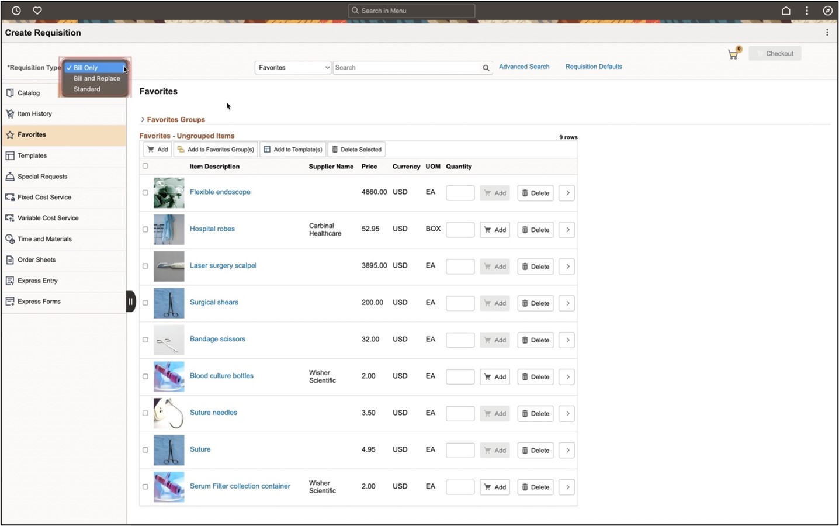The width and height of the screenshot is (839, 526).
Task: Toggle the select-all checkbox in table header
Action: point(145,166)
